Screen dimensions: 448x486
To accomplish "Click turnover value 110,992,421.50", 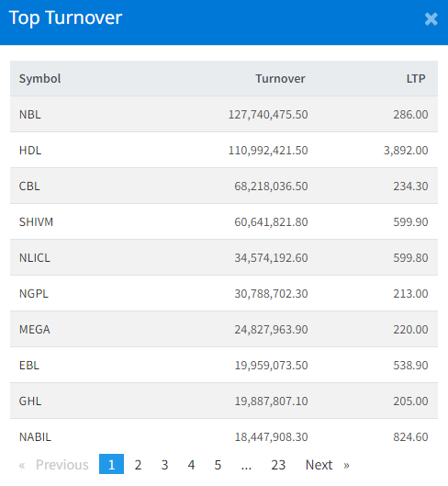I will [268, 151].
